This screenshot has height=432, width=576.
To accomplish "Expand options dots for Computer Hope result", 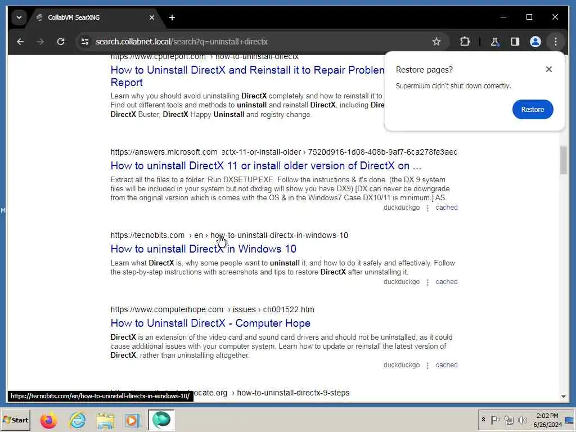I will (427, 366).
